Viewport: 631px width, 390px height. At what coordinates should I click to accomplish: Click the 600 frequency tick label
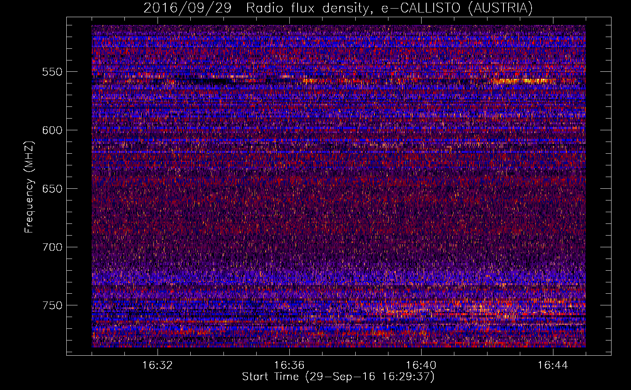point(52,130)
